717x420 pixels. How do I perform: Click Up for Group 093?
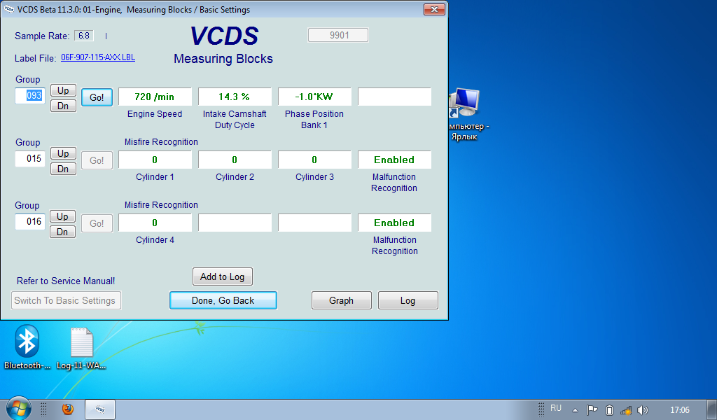(63, 90)
